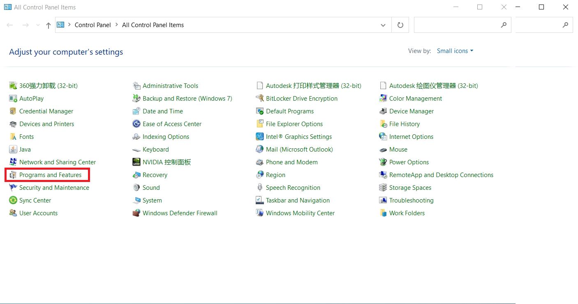Click the Administrative Tools icon
The width and height of the screenshot is (578, 304).
(136, 85)
